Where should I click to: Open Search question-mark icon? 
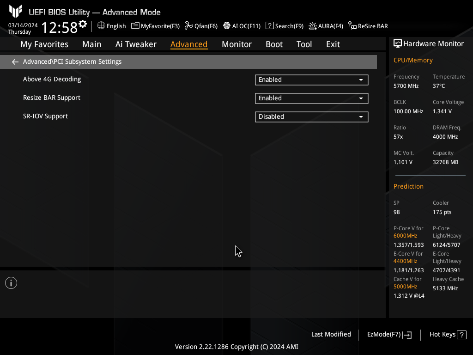[270, 26]
